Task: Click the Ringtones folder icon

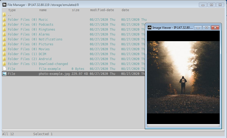Action: [4, 29]
